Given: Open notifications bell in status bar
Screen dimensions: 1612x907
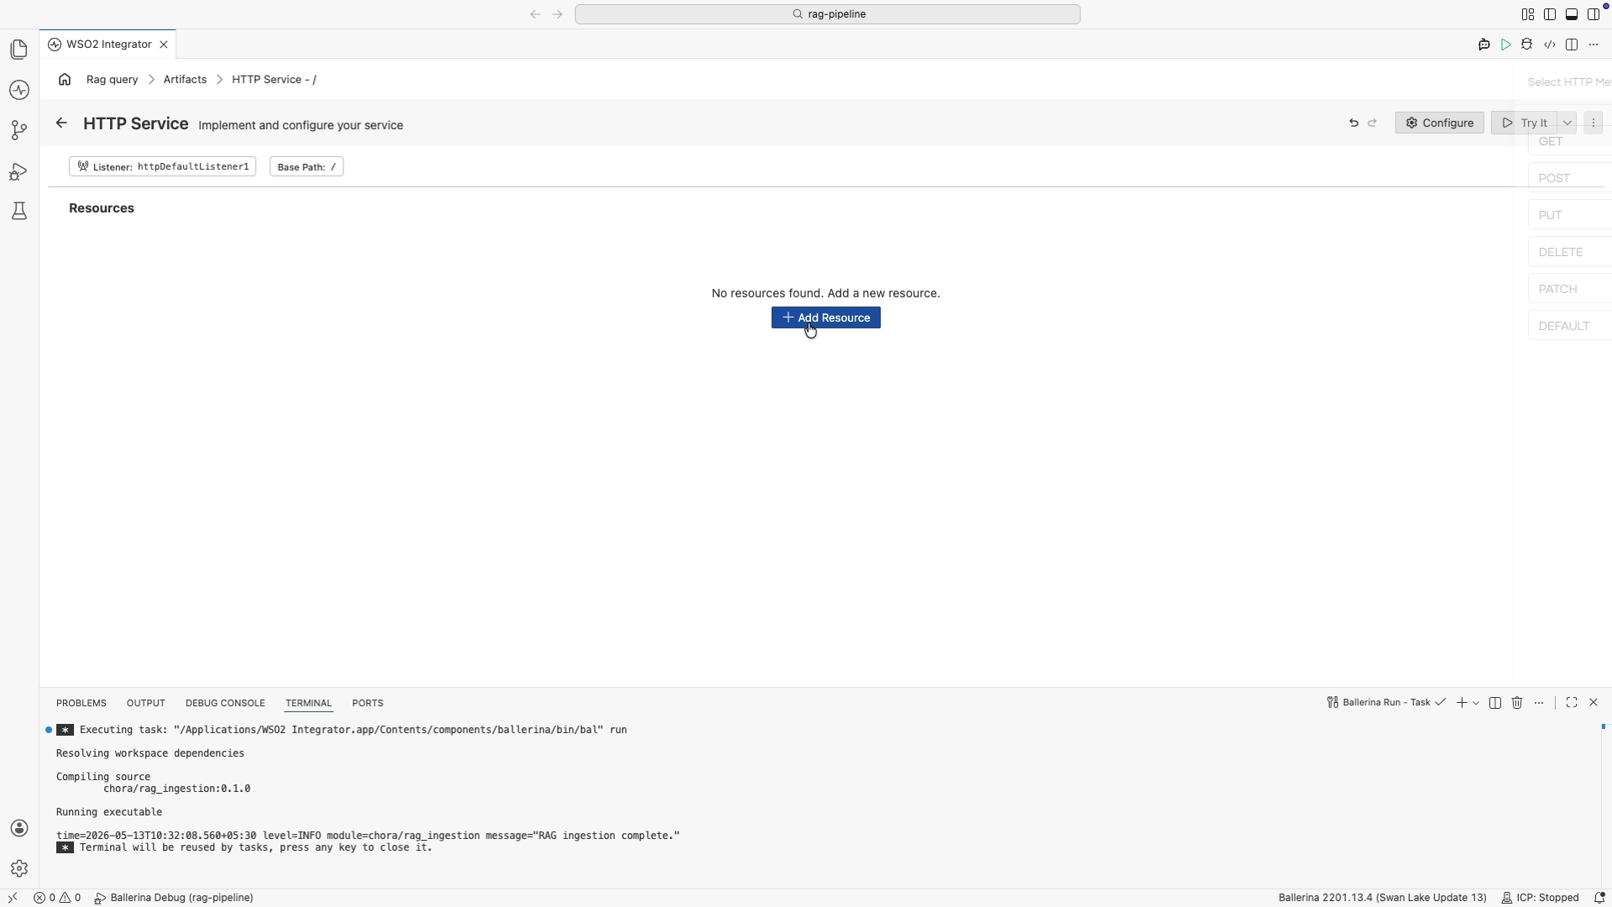Looking at the screenshot, I should pos(1599,898).
